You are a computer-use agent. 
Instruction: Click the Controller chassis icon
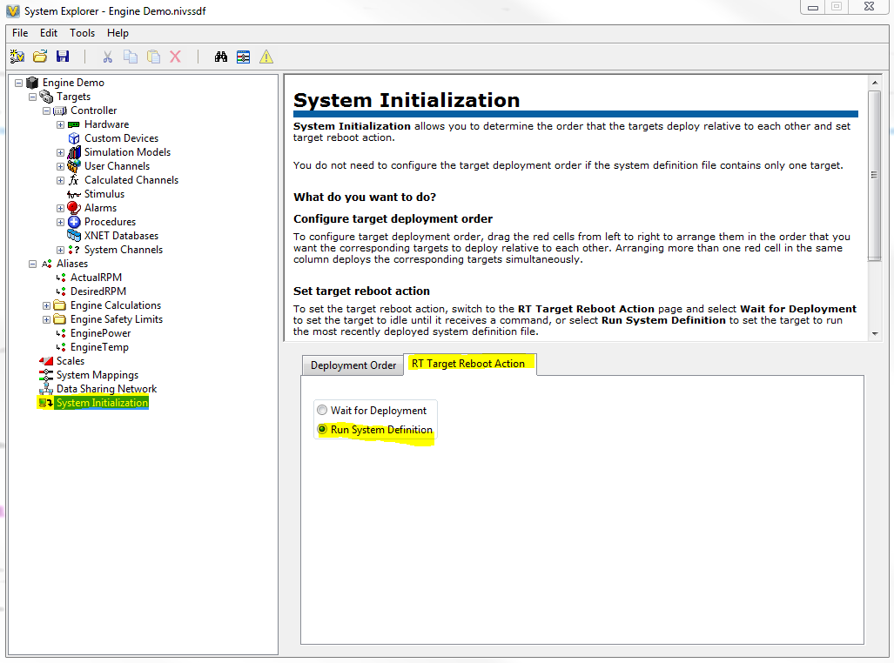pyautogui.click(x=60, y=110)
